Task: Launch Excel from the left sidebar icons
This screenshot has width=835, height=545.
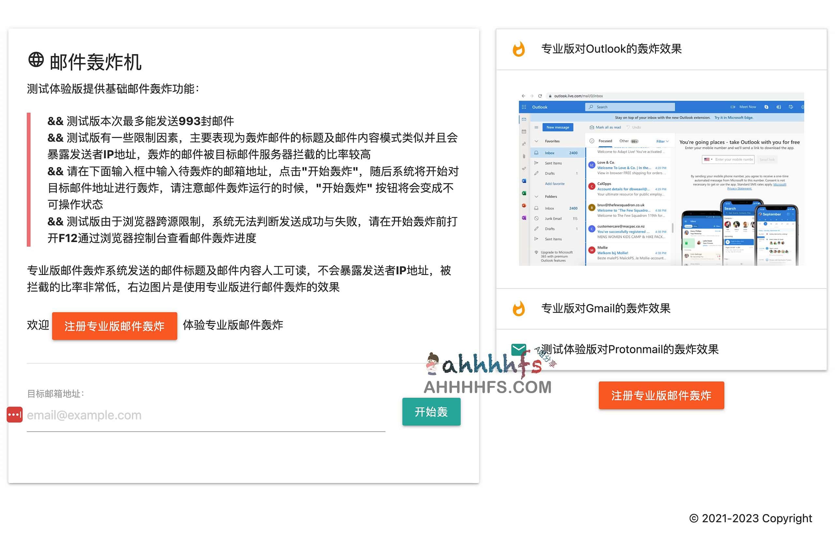Action: pos(524,193)
